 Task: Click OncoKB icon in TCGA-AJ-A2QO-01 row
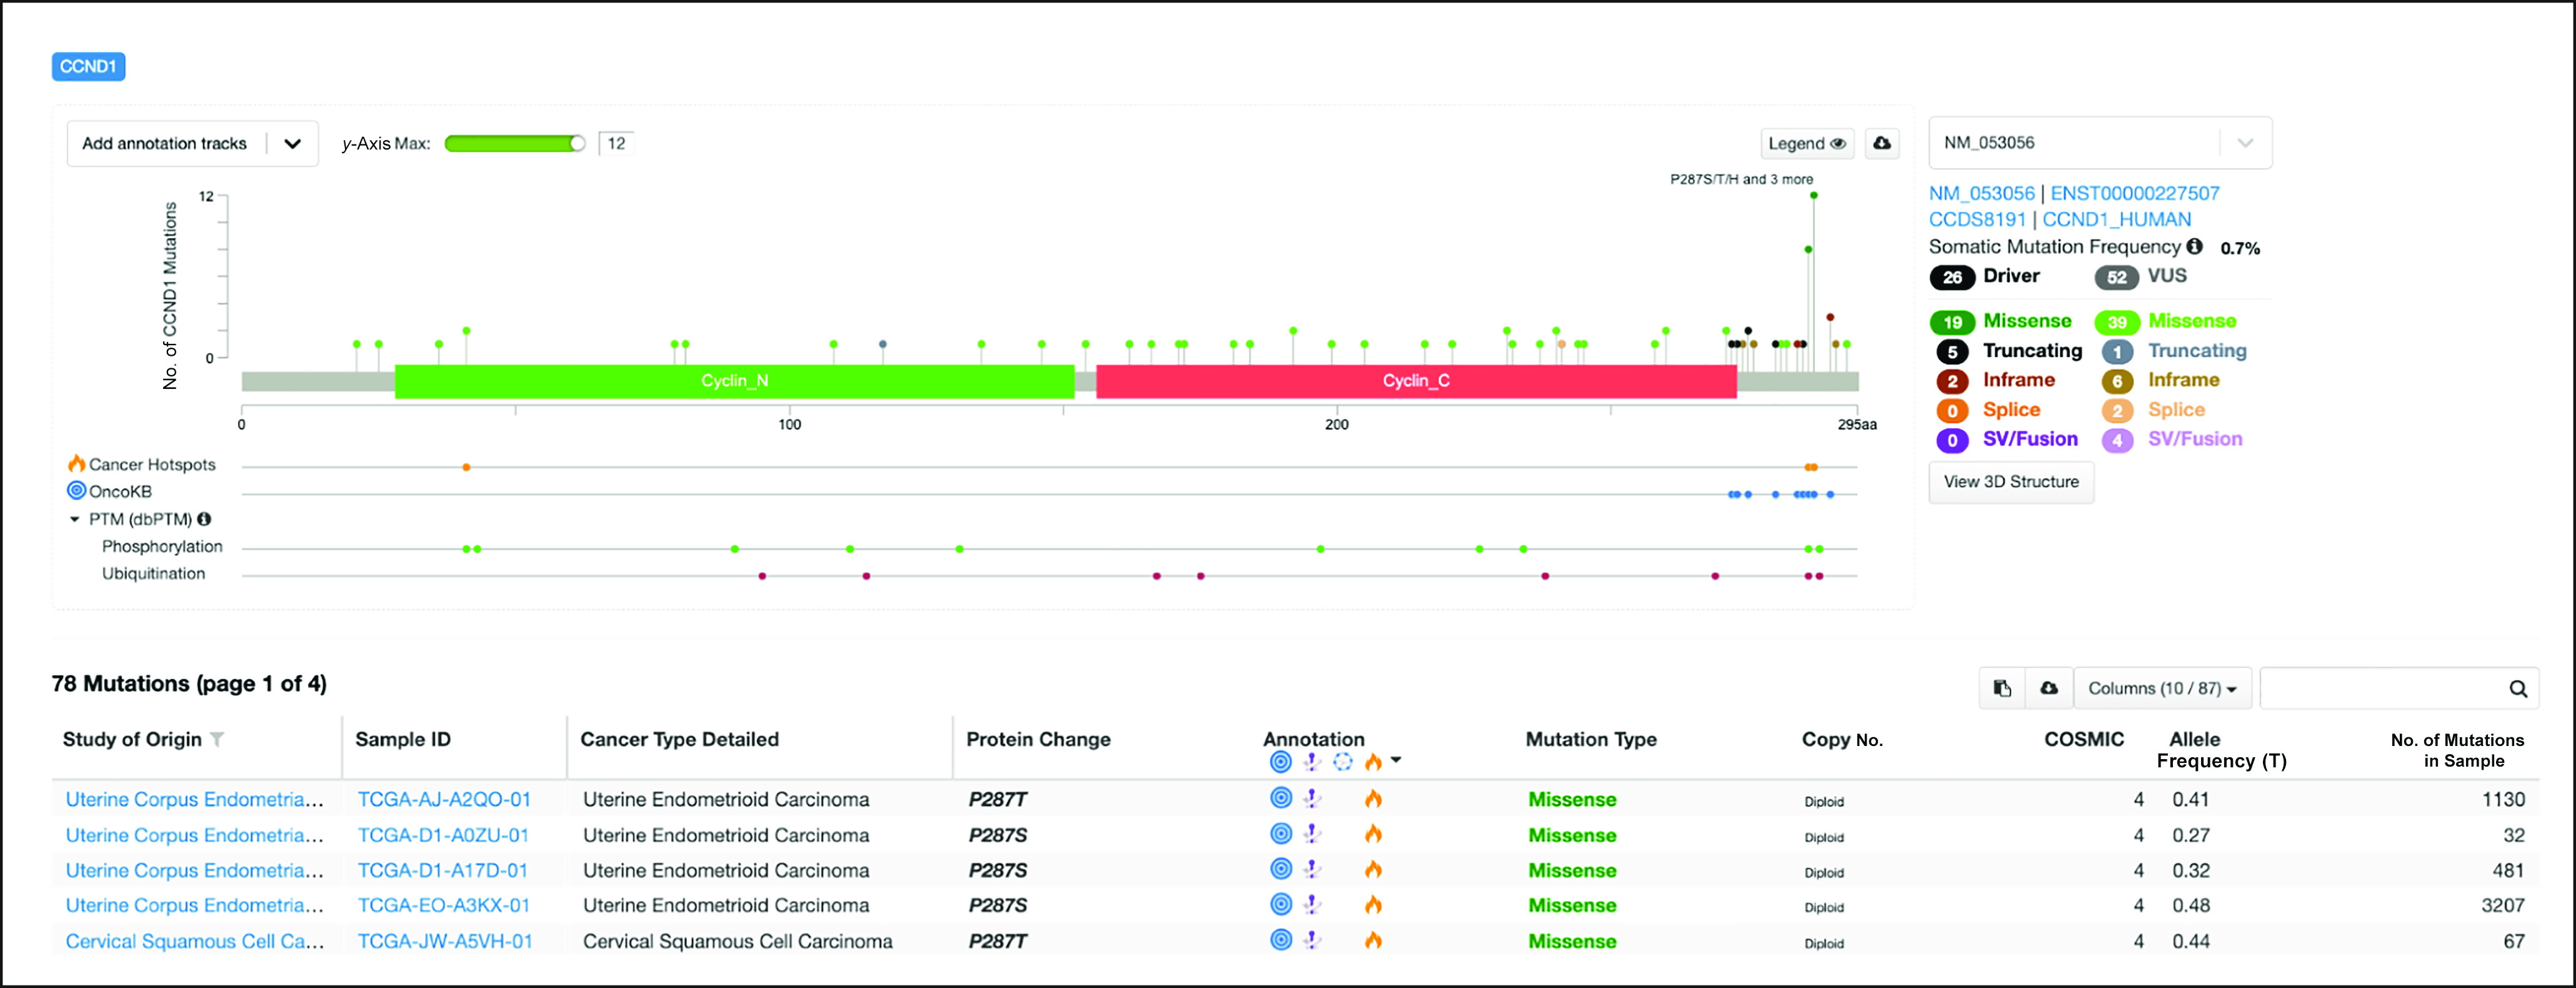[x=1280, y=798]
